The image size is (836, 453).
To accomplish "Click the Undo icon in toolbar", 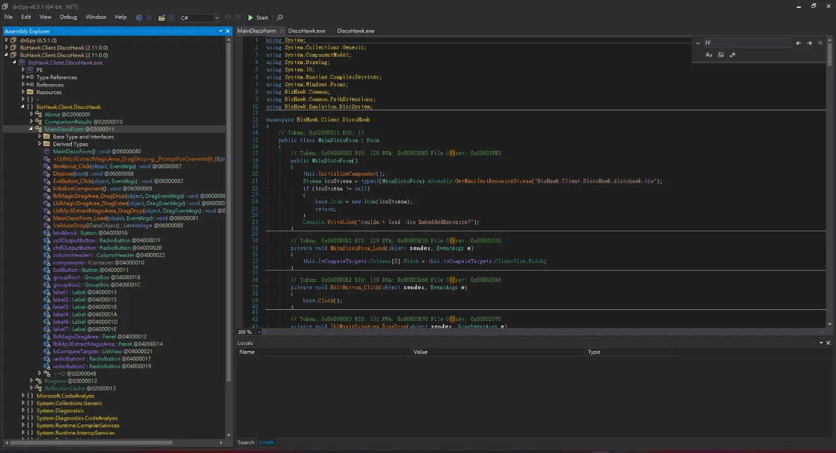I will [228, 18].
